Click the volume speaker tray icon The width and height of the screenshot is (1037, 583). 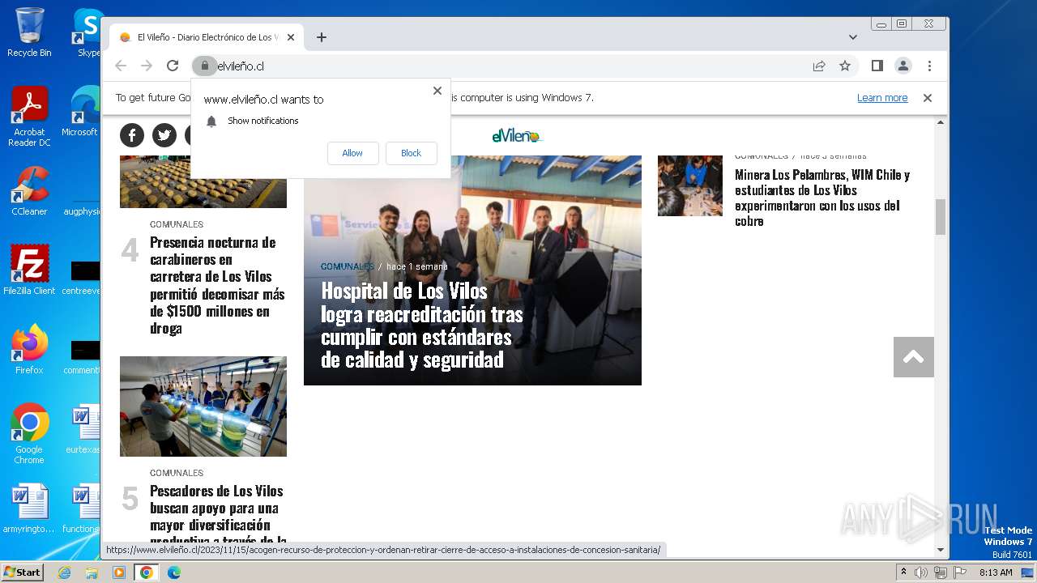point(921,572)
